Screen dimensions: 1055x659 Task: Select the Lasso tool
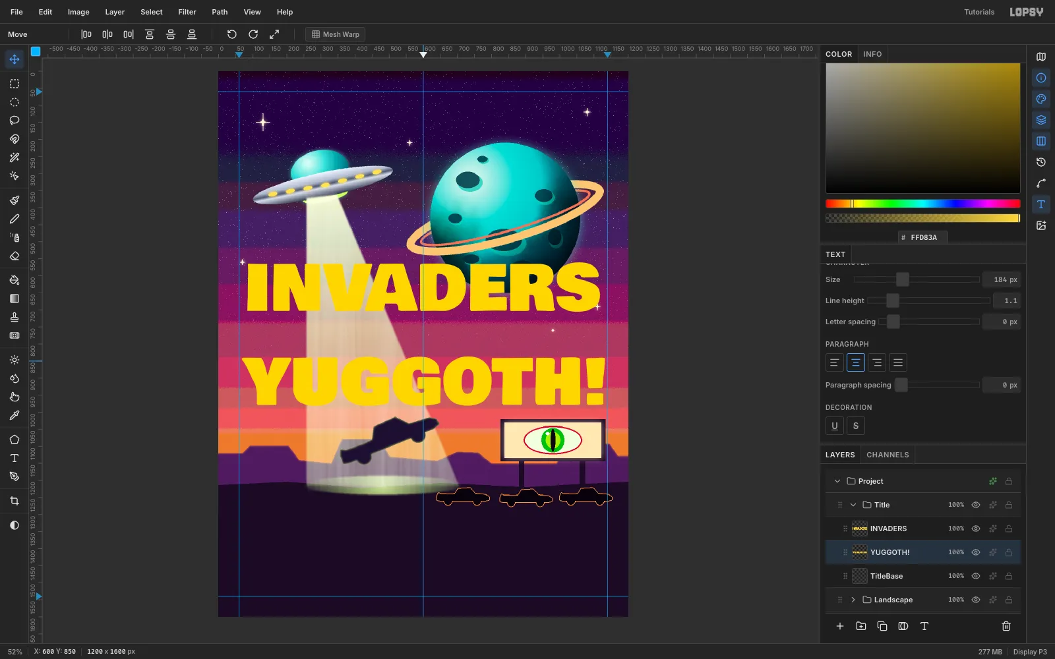click(x=15, y=121)
